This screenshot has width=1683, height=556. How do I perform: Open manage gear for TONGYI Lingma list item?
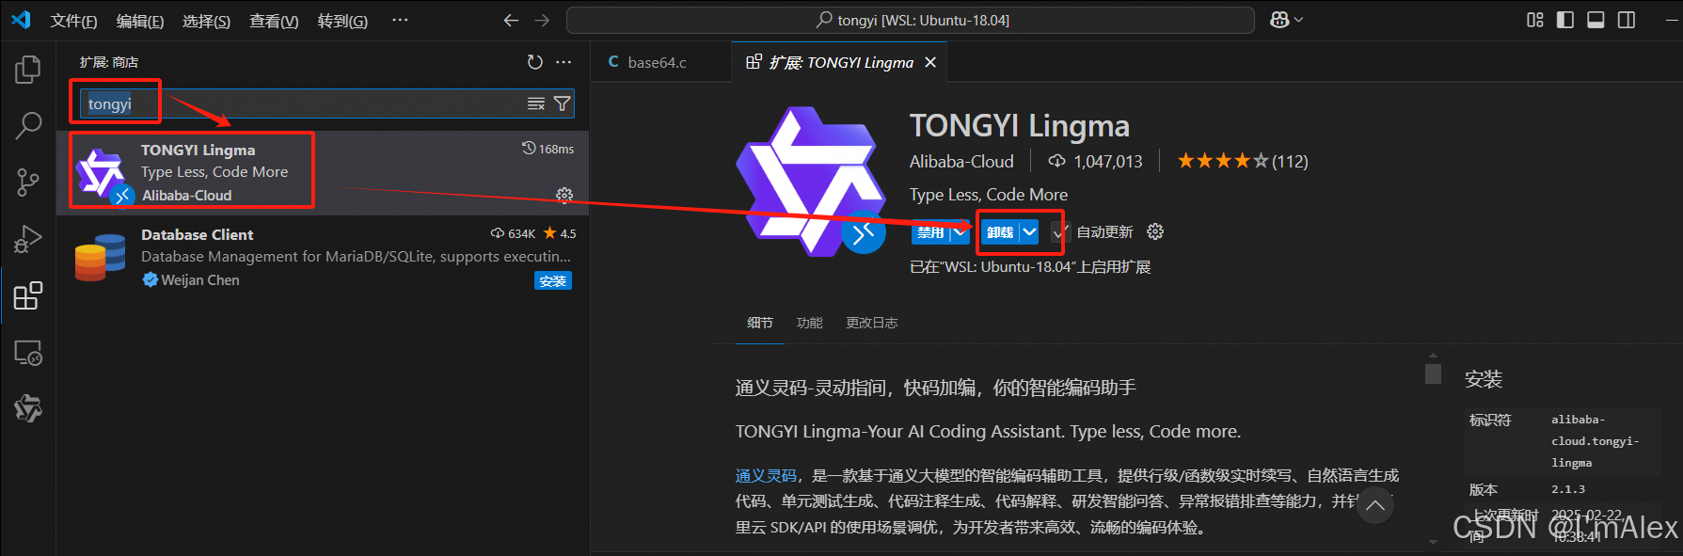(x=564, y=195)
